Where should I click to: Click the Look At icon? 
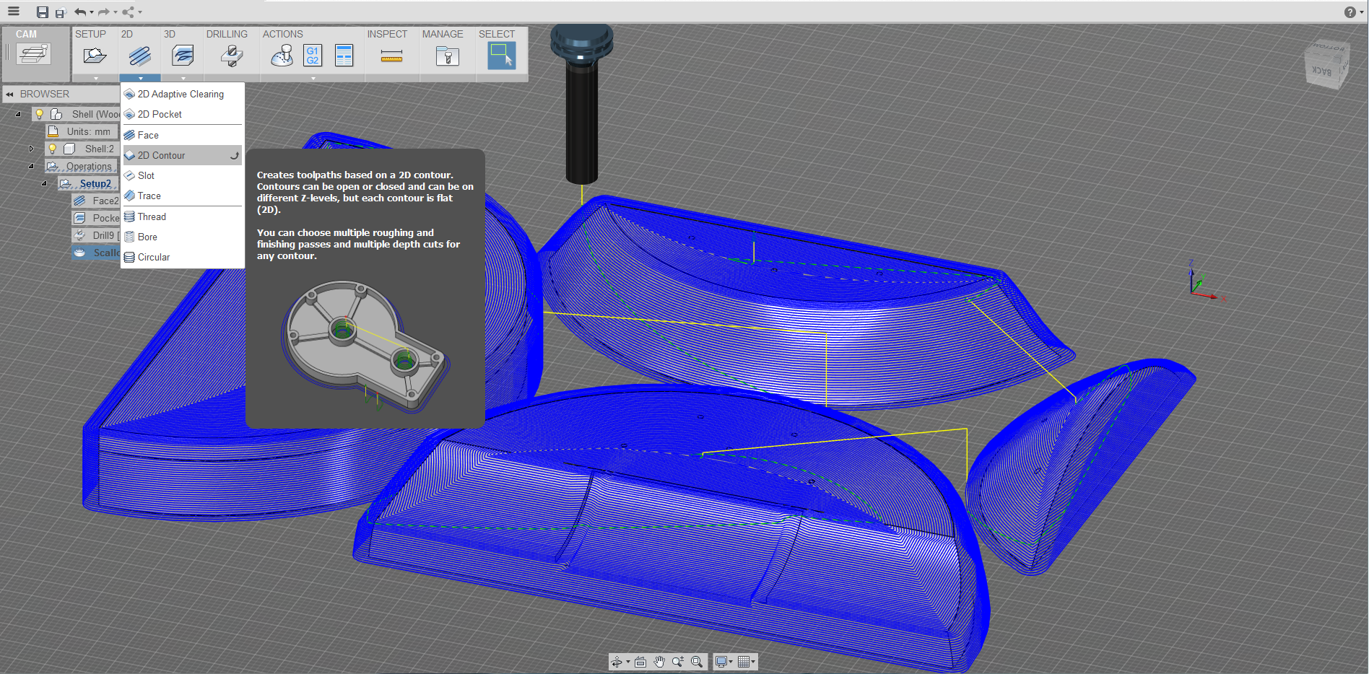[640, 662]
